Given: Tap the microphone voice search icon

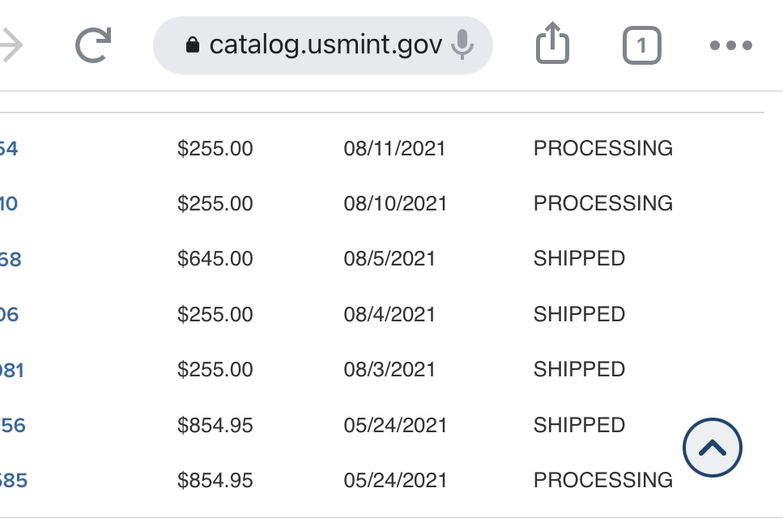Looking at the screenshot, I should 462,45.
